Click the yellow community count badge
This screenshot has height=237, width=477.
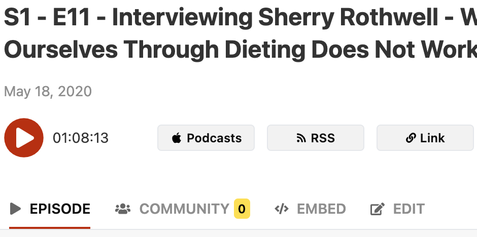coord(242,209)
